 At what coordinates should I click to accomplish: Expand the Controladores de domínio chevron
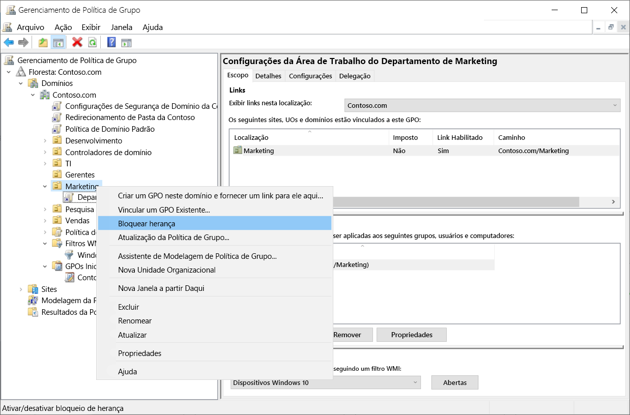point(45,153)
